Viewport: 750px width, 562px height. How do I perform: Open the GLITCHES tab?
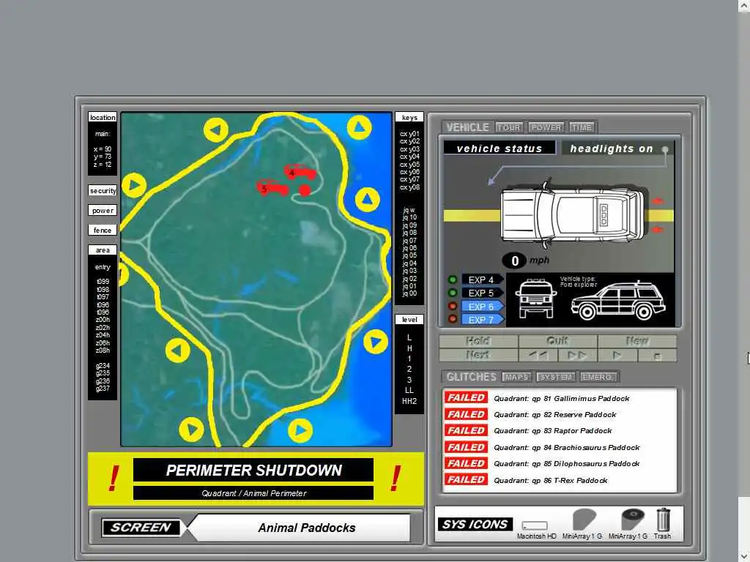click(x=471, y=377)
